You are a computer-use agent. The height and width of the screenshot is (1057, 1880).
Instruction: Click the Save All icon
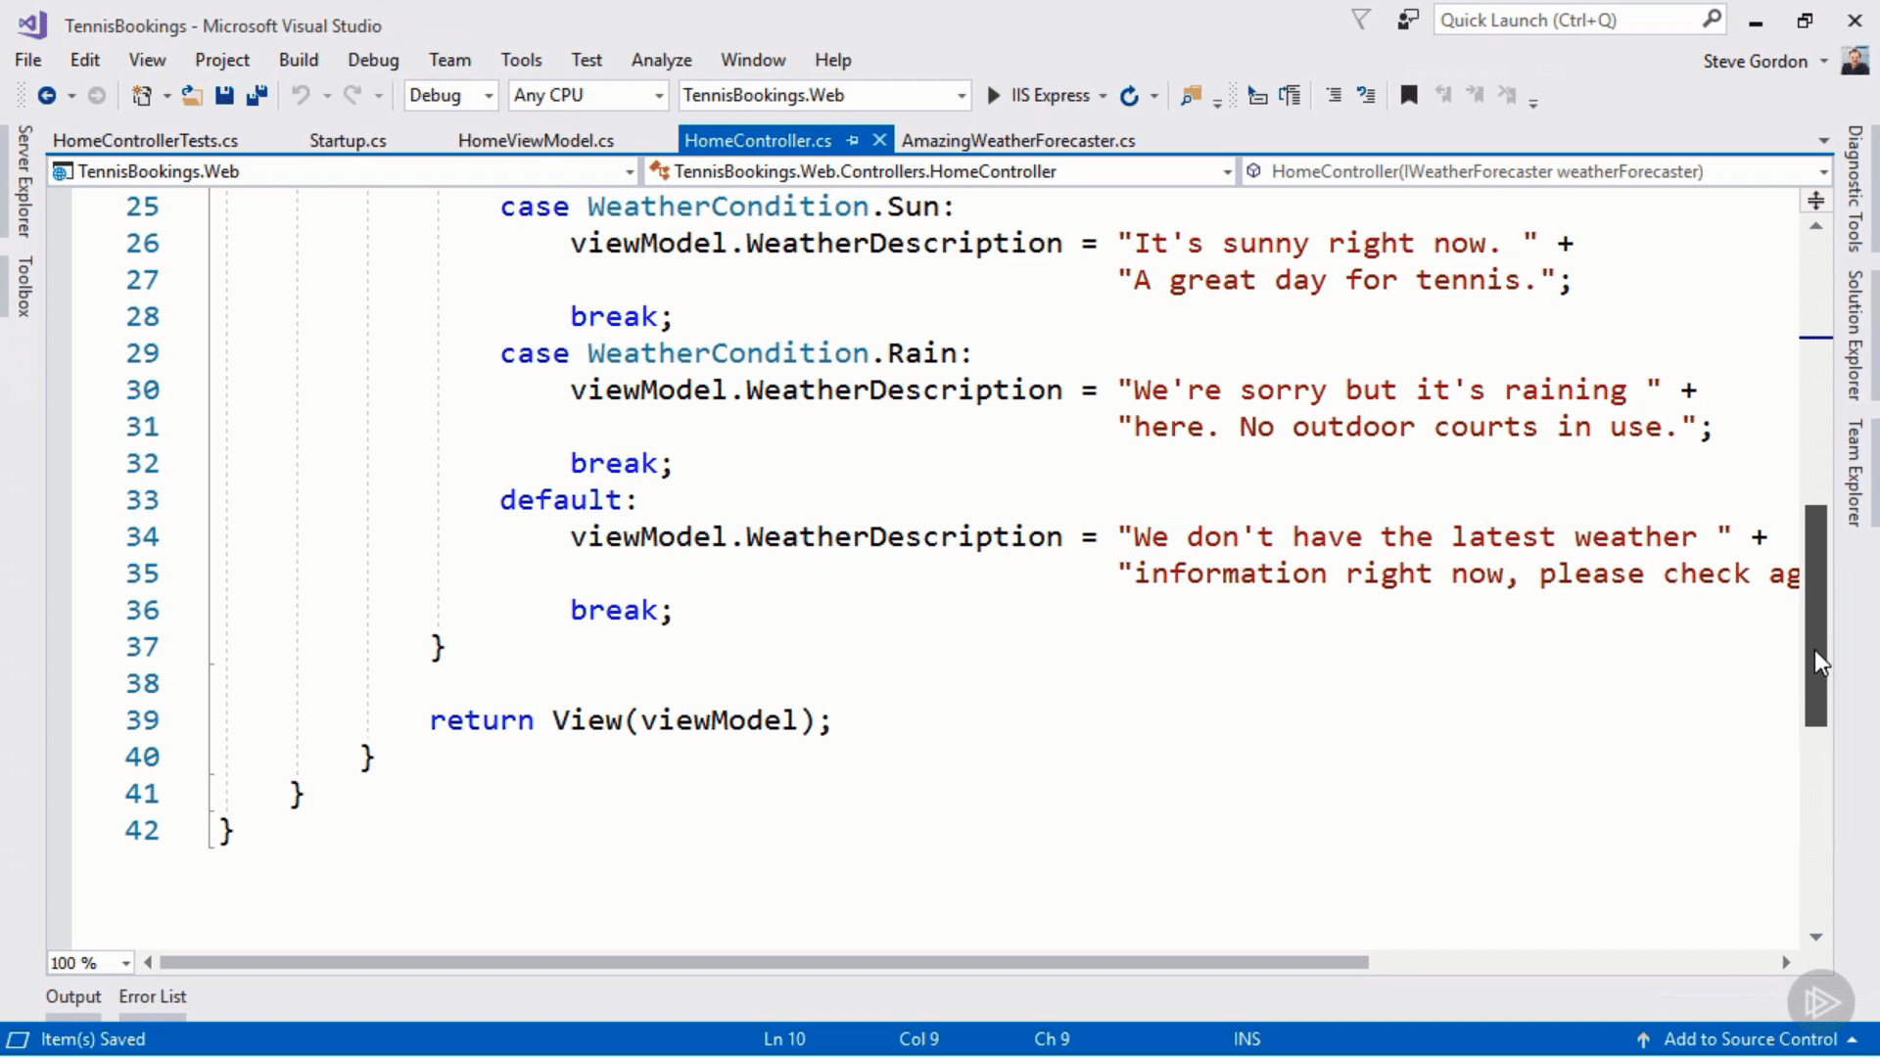(x=258, y=95)
